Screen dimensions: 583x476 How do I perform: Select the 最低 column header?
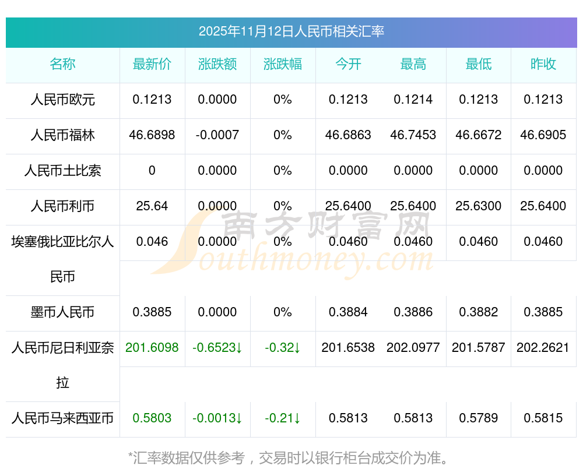(x=479, y=64)
